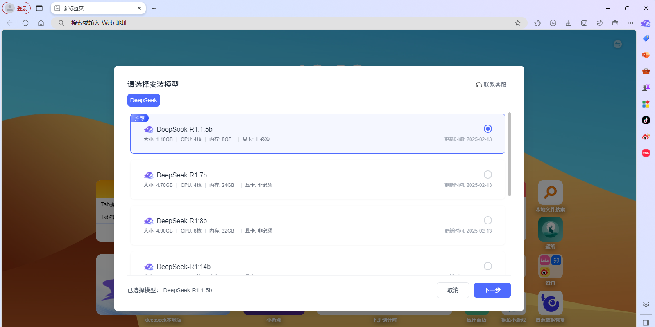
Task: Switch to the DeepSeek model tab
Action: coord(143,100)
